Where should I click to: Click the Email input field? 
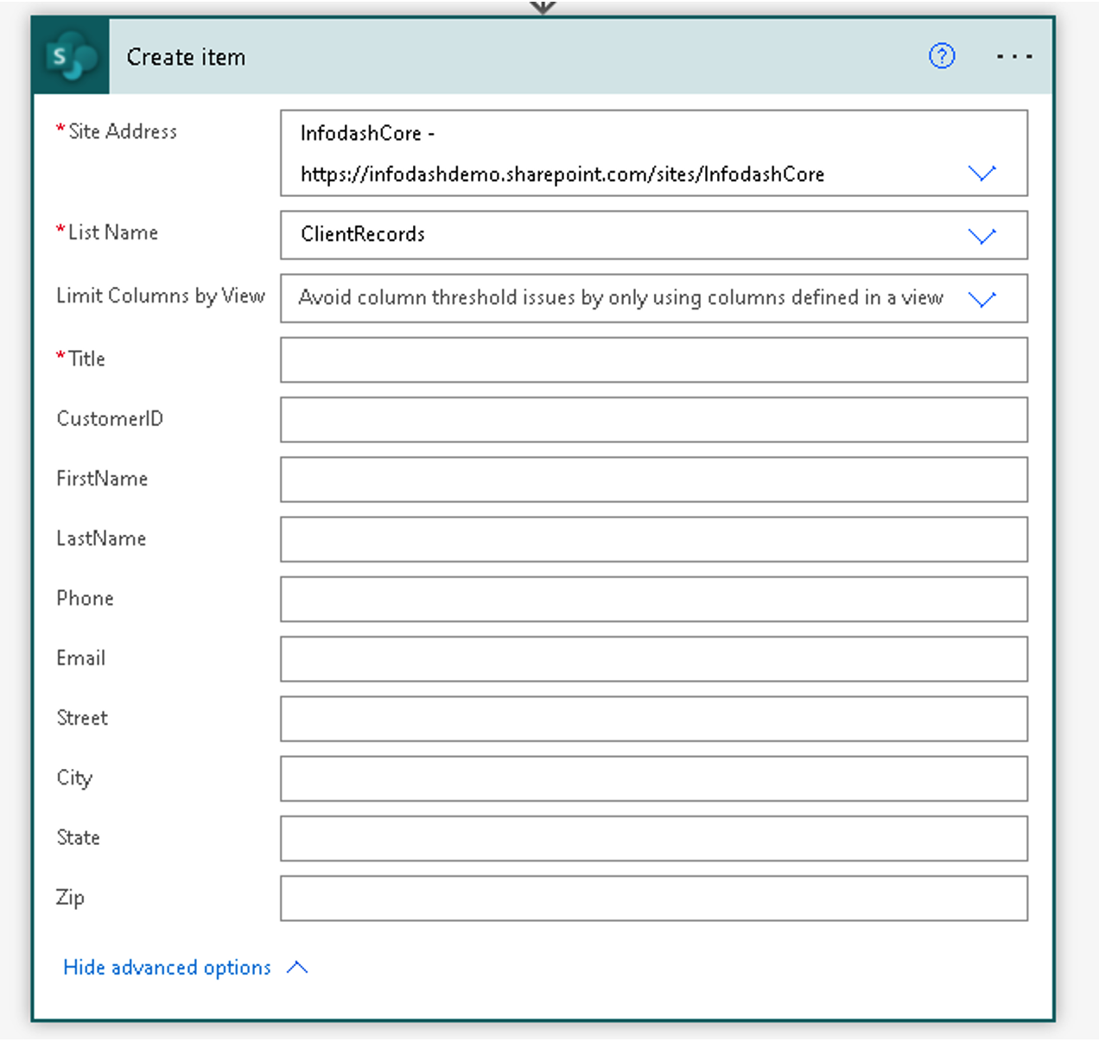click(x=654, y=658)
